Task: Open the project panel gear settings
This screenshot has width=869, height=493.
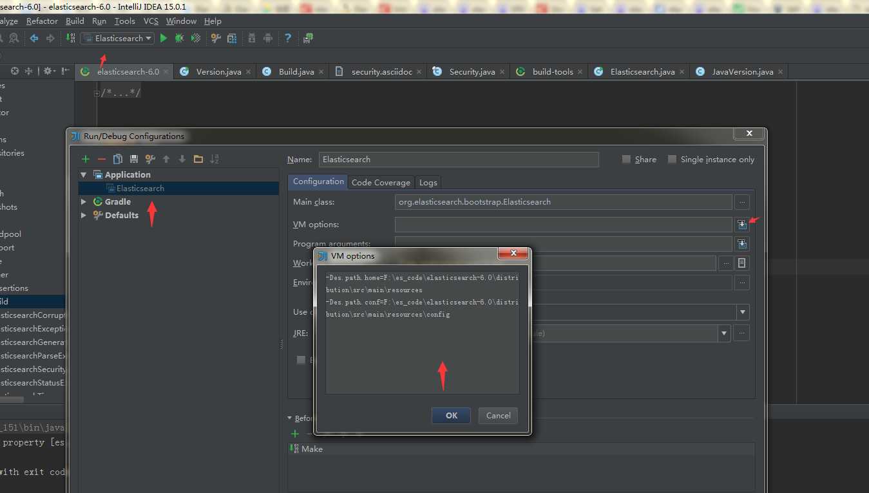Action: pyautogui.click(x=49, y=71)
